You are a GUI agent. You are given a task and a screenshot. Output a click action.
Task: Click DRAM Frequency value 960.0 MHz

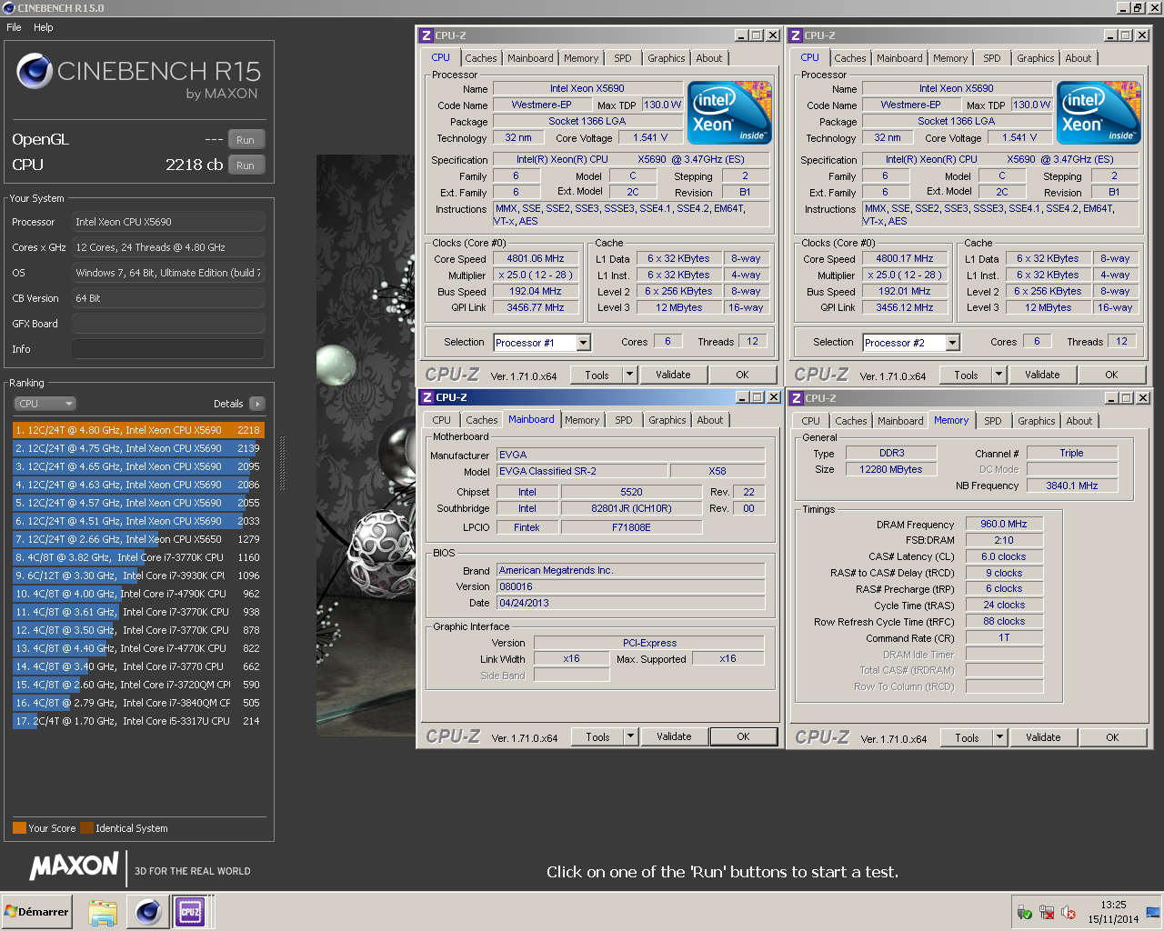pyautogui.click(x=1004, y=524)
